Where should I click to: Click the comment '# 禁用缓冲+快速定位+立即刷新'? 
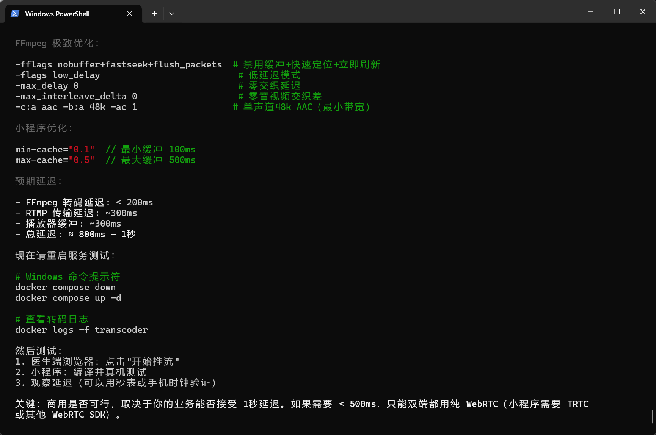pos(306,64)
